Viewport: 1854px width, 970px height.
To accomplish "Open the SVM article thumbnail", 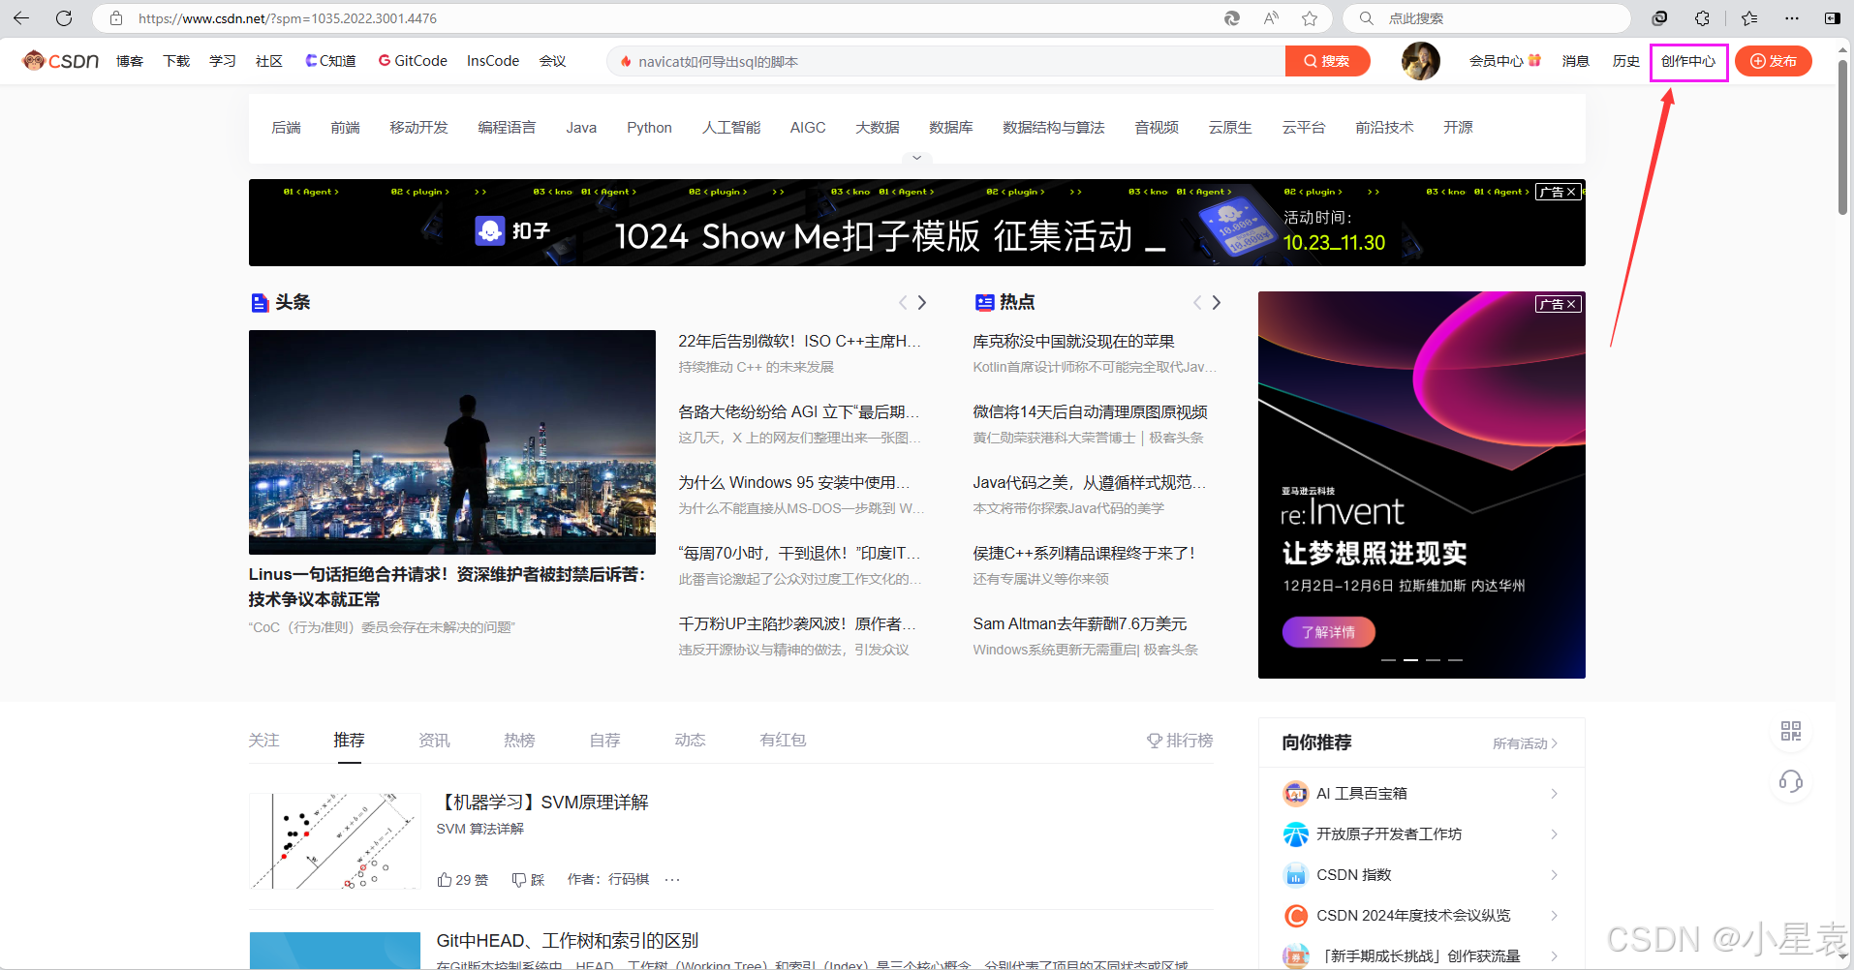I will click(335, 841).
